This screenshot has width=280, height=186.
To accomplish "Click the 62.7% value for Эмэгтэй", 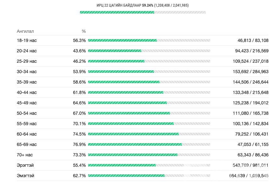I will coord(79,176).
